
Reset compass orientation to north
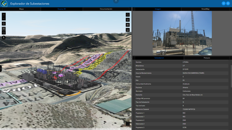4,37
